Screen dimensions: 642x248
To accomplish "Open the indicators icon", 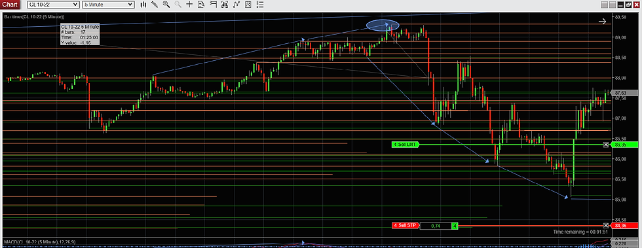I will coord(236,5).
